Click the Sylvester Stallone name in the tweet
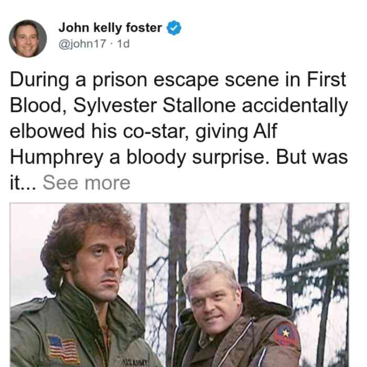Image resolution: width=367 pixels, height=367 pixels. click(155, 105)
